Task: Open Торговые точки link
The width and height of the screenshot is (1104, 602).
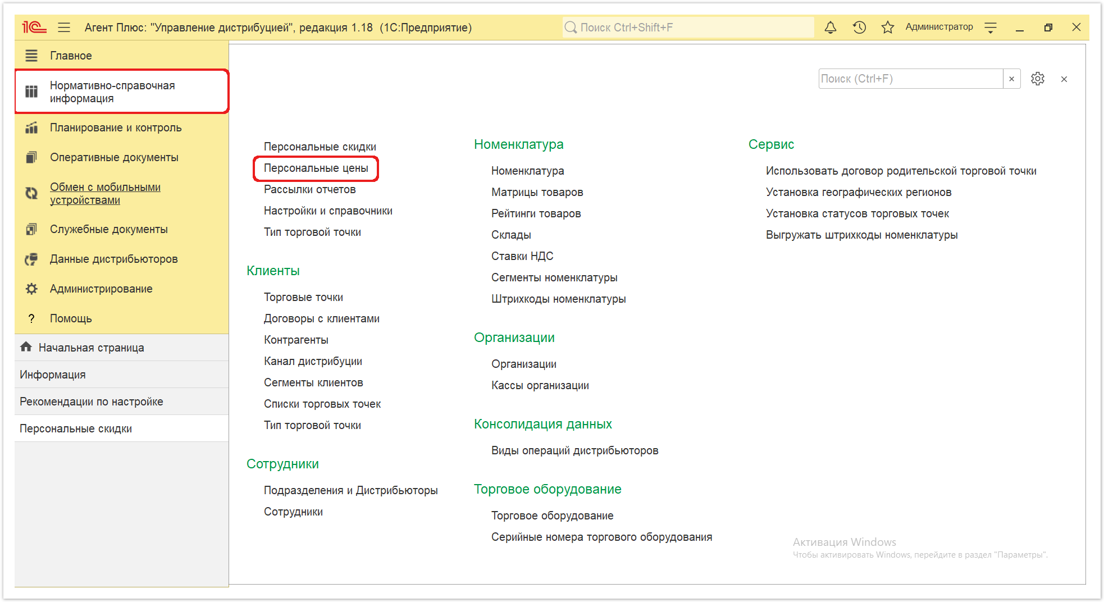Action: (x=303, y=297)
